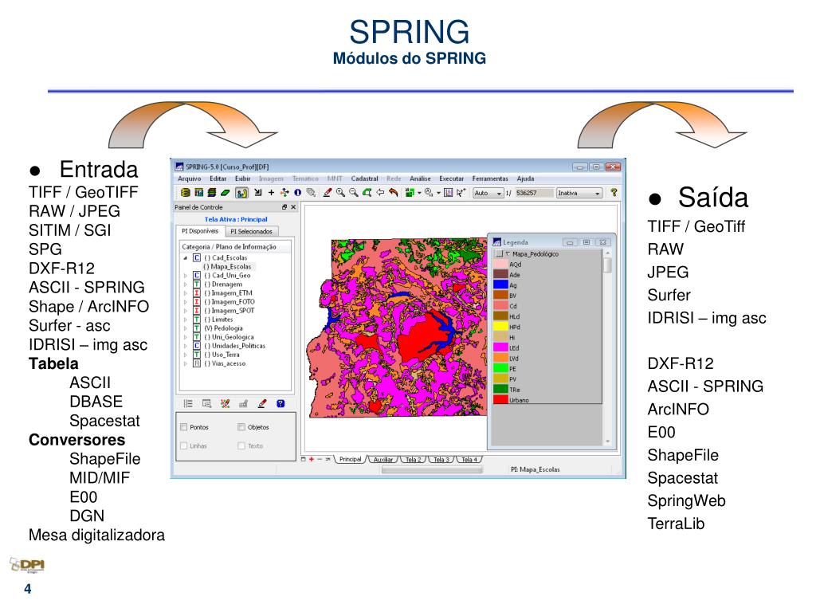The width and height of the screenshot is (816, 612).
Task: Switch to the Tela 2 tab
Action: click(x=414, y=460)
